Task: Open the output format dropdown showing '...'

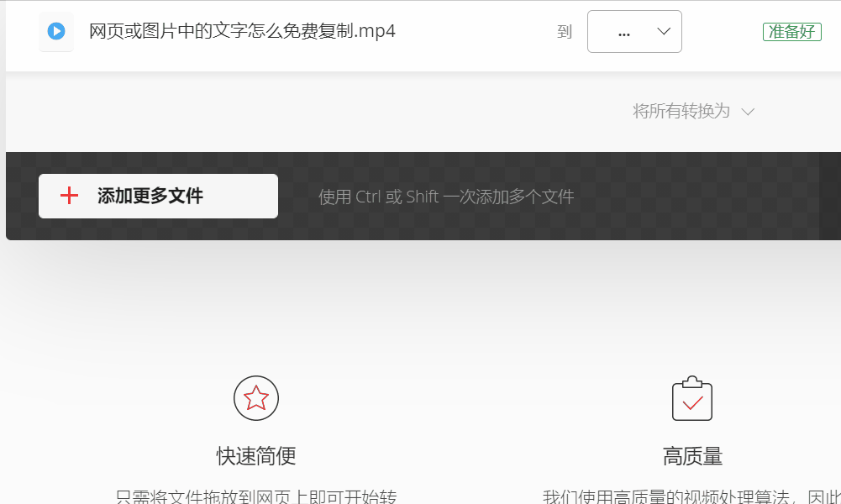Action: click(x=634, y=32)
